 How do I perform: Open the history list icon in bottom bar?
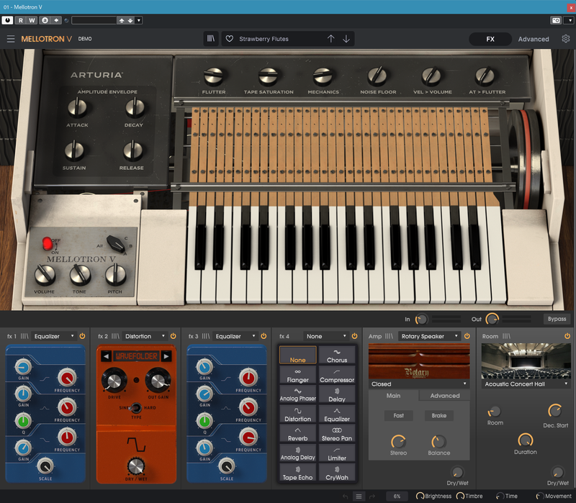pos(359,496)
